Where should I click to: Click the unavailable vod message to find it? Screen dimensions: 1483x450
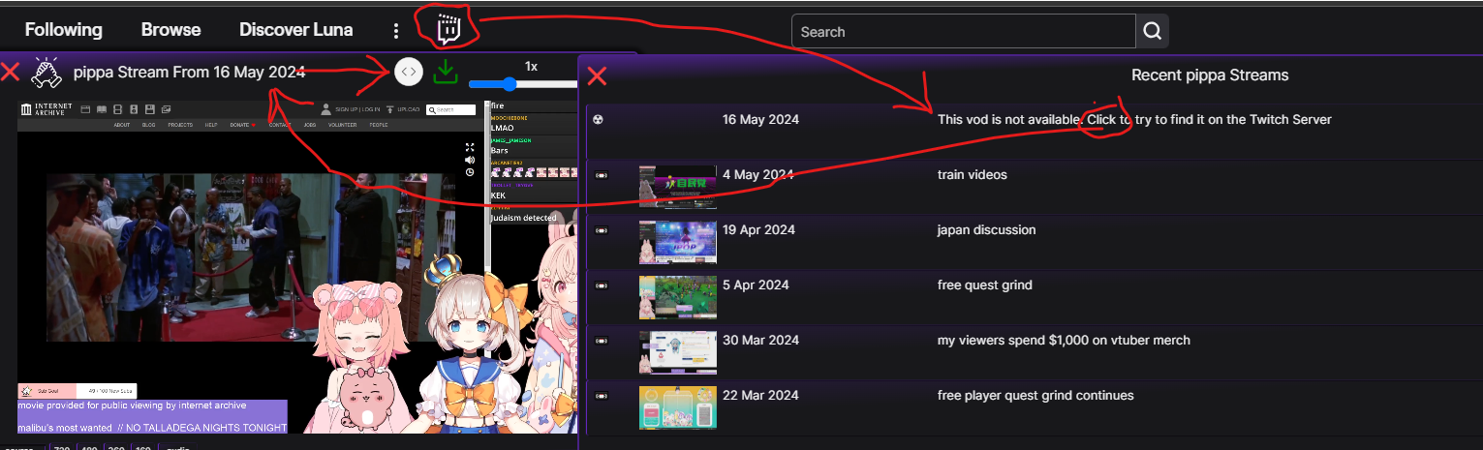(x=1134, y=120)
